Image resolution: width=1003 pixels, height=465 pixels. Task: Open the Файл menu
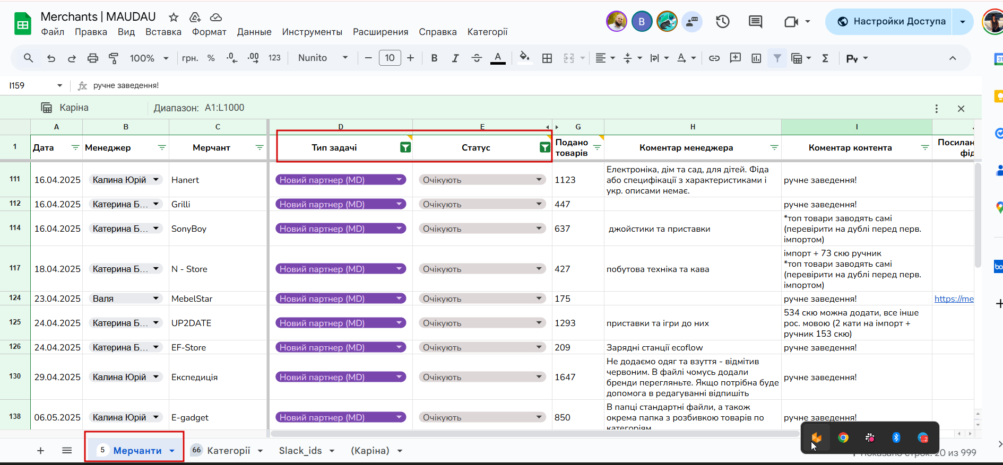tap(53, 32)
